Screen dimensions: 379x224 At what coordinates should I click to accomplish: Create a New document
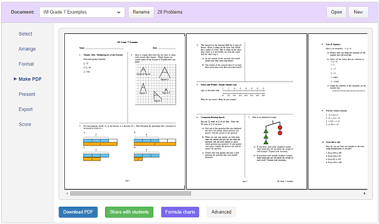358,12
